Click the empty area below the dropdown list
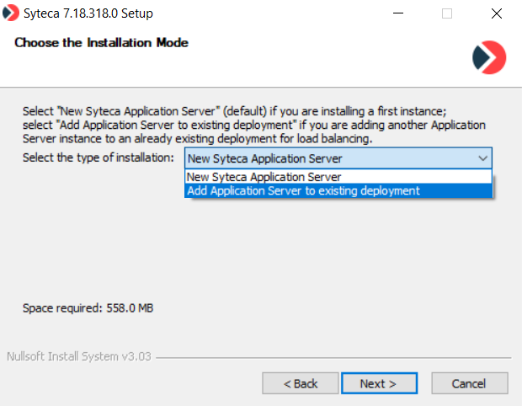522x406 pixels. click(x=337, y=253)
